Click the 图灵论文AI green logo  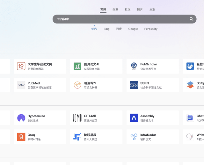pyautogui.click(x=77, y=66)
